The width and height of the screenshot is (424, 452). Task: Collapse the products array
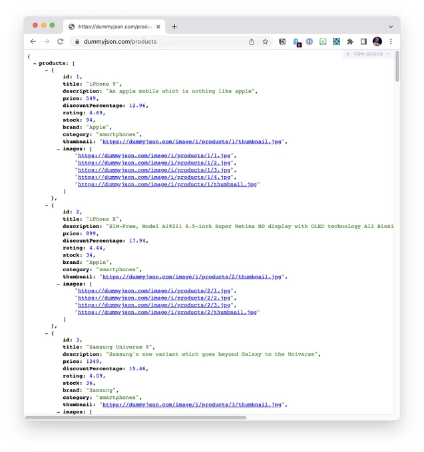click(x=35, y=63)
